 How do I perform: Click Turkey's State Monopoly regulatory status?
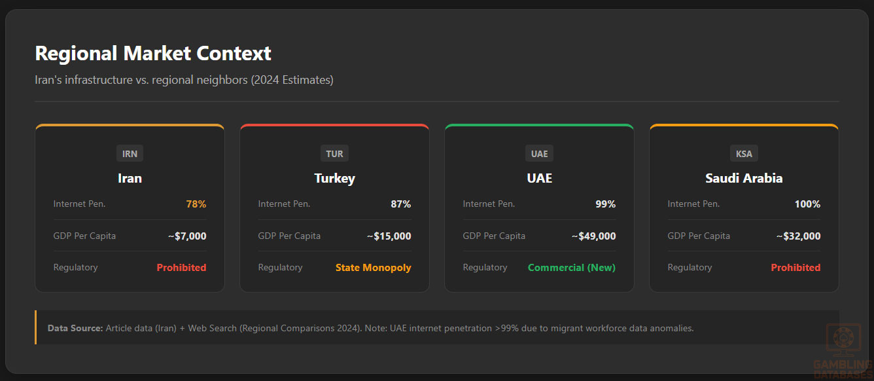373,268
